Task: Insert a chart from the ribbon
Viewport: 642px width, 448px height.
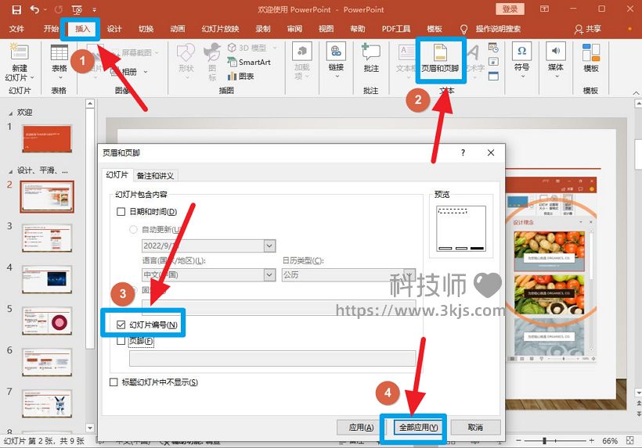Action: [x=241, y=76]
